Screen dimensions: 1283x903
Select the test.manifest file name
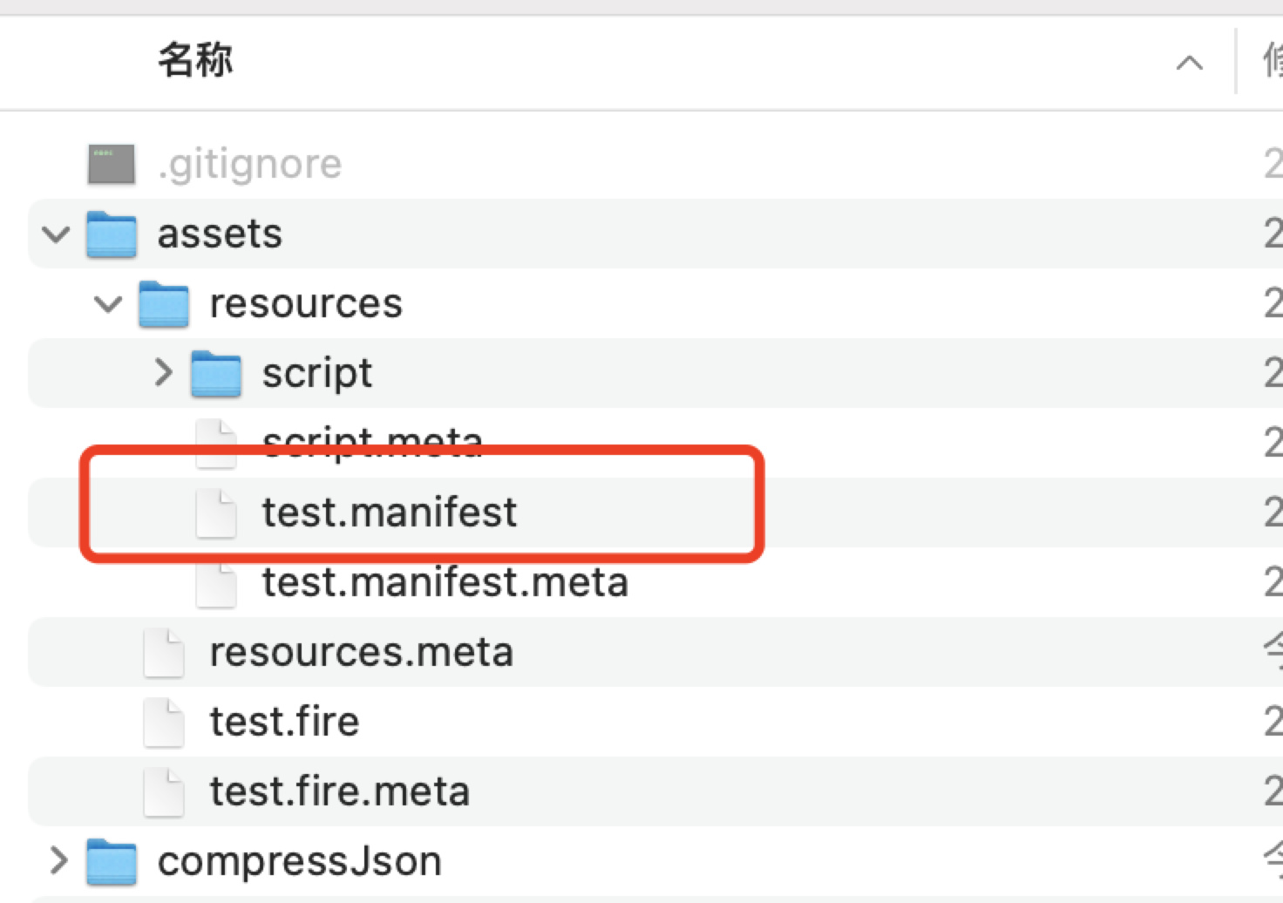[389, 513]
